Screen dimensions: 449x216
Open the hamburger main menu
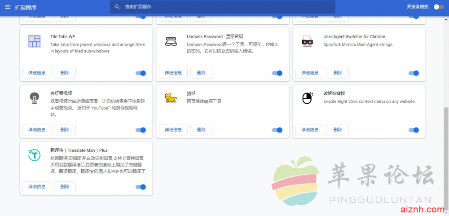pos(8,7)
